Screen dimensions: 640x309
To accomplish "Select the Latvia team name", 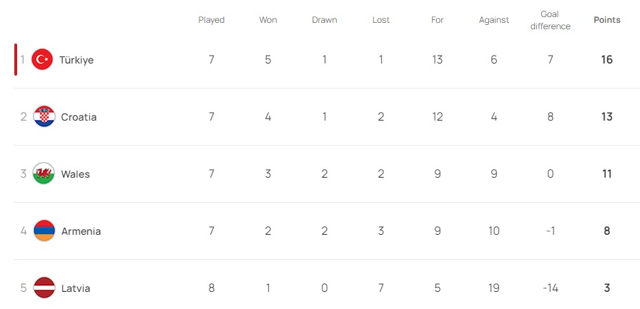I will tap(76, 288).
